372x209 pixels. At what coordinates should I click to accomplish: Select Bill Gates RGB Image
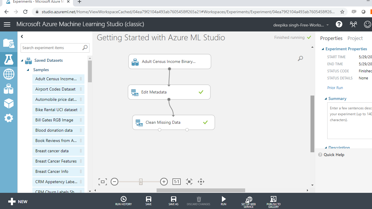(58, 120)
